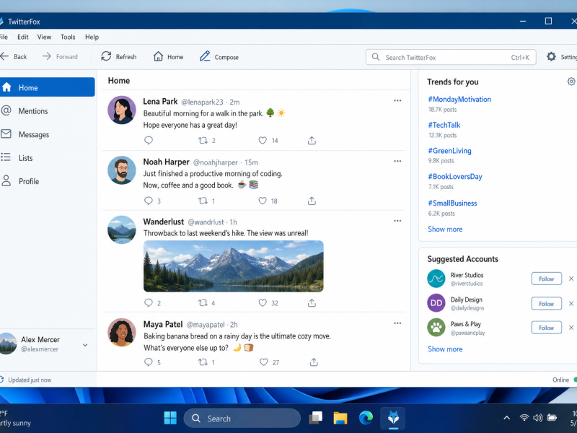
Task: Share Noah Harper's post
Action: coord(312,201)
